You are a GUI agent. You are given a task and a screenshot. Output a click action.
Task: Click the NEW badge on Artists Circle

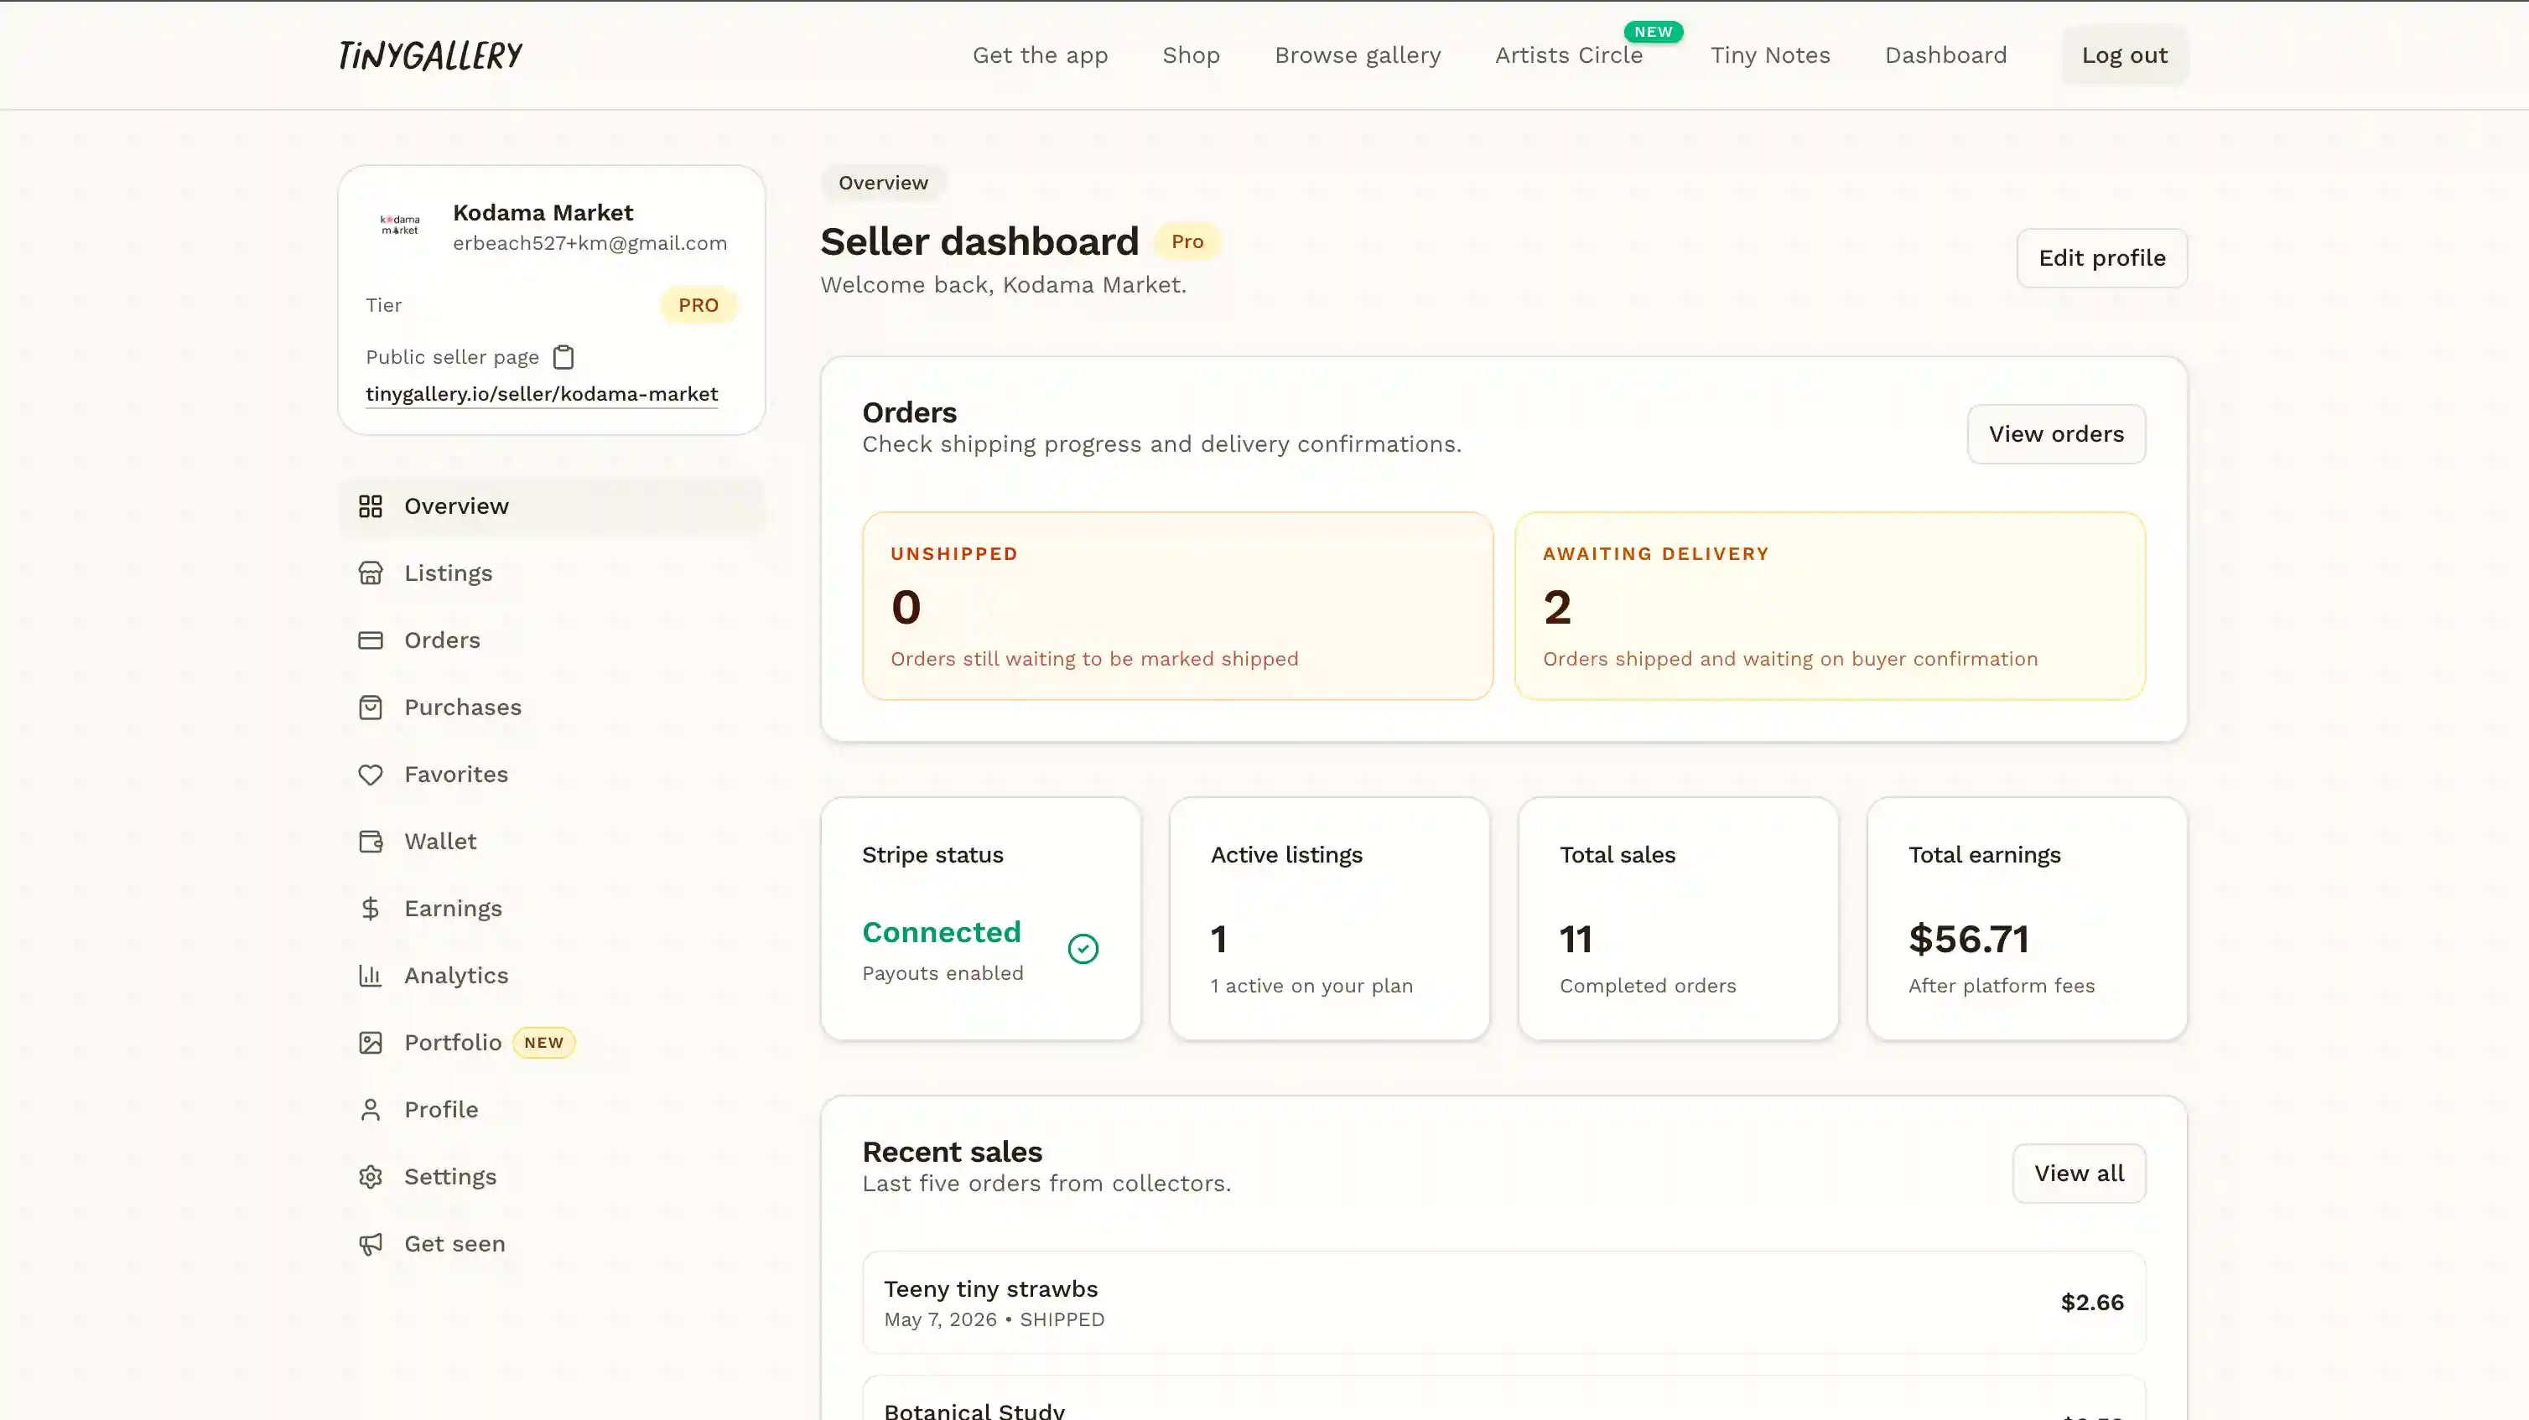point(1654,31)
